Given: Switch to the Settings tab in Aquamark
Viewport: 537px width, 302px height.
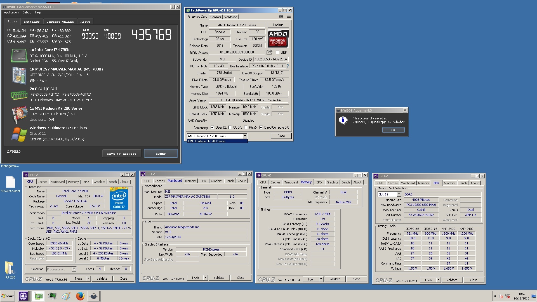Looking at the screenshot, I should pyautogui.click(x=32, y=22).
